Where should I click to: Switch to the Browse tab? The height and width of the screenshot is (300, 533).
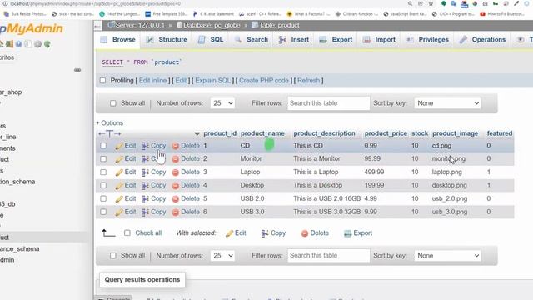click(118, 40)
